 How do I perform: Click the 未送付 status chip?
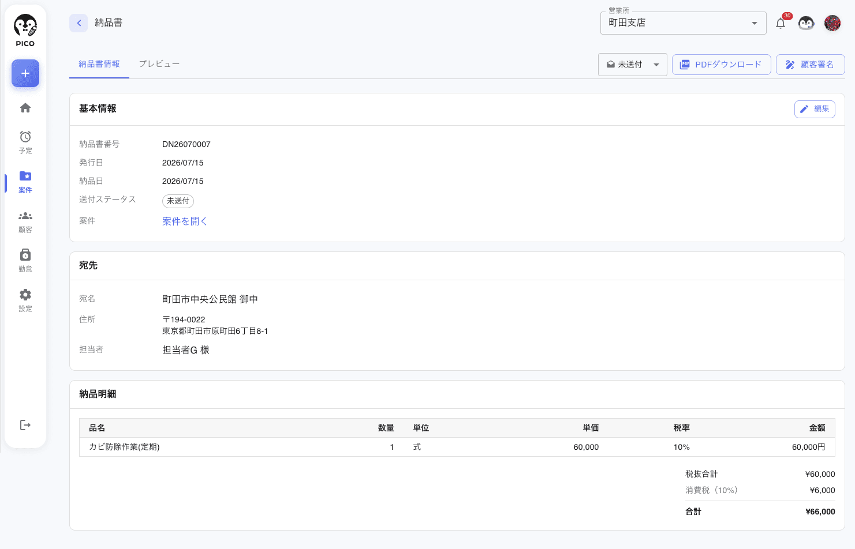pyautogui.click(x=178, y=201)
